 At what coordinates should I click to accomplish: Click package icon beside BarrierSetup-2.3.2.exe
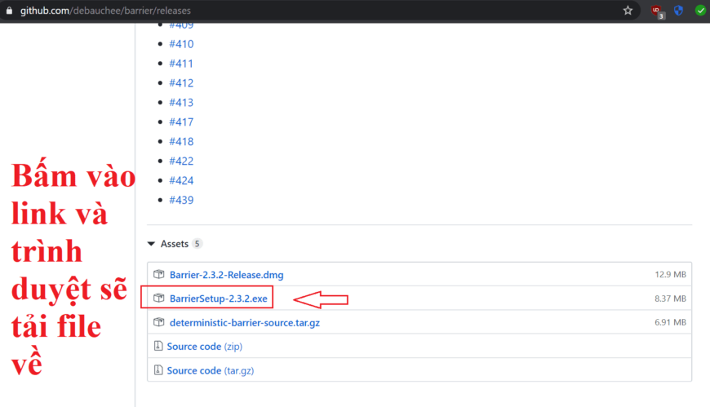coord(159,299)
